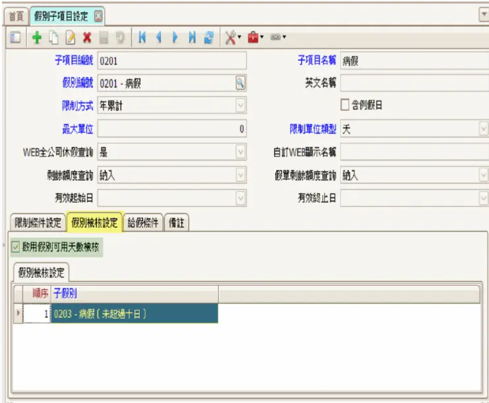Jump to the last record icon
This screenshot has height=403, width=489.
click(192, 39)
